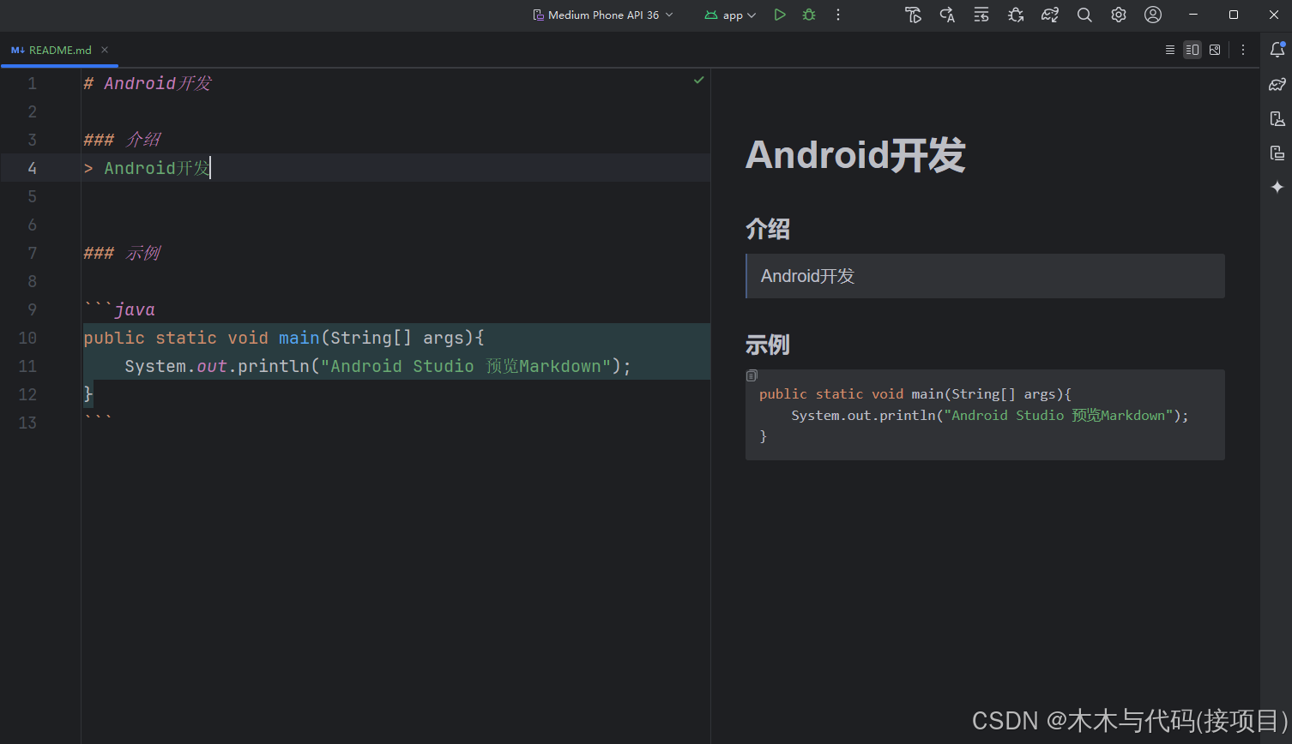
Task: Start debugging via the bug icon
Action: 808,15
